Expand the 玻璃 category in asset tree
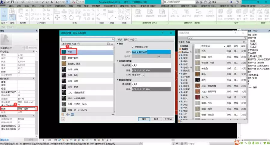Viewport: 270px width, 145px height. (180, 55)
